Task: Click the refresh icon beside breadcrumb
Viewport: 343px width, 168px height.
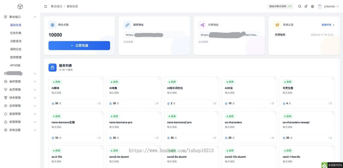Action: (46, 6)
